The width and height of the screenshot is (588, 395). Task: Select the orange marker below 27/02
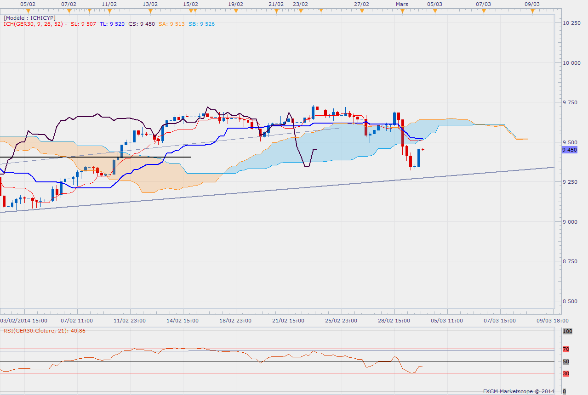coord(361,11)
